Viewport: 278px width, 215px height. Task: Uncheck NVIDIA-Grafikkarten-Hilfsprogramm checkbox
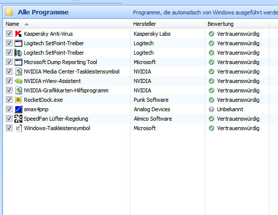click(9, 90)
